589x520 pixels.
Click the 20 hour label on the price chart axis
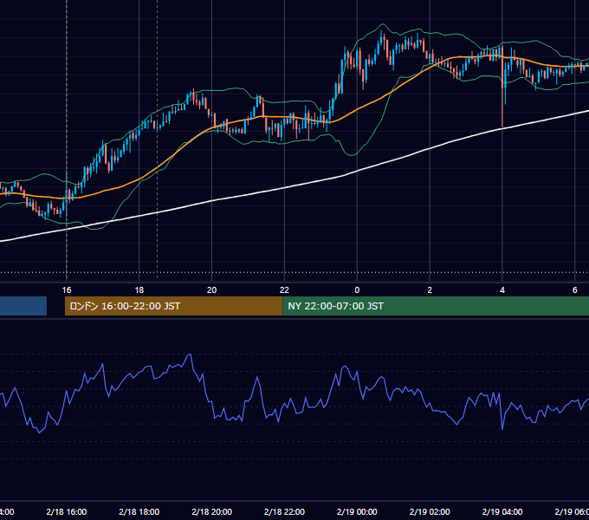click(x=212, y=290)
